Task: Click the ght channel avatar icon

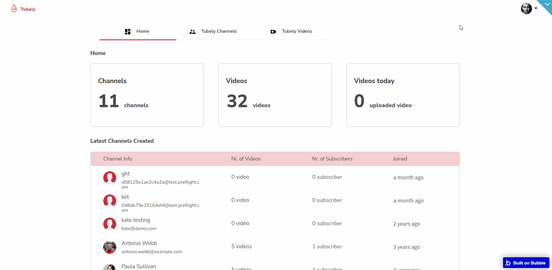Action: coord(110,178)
